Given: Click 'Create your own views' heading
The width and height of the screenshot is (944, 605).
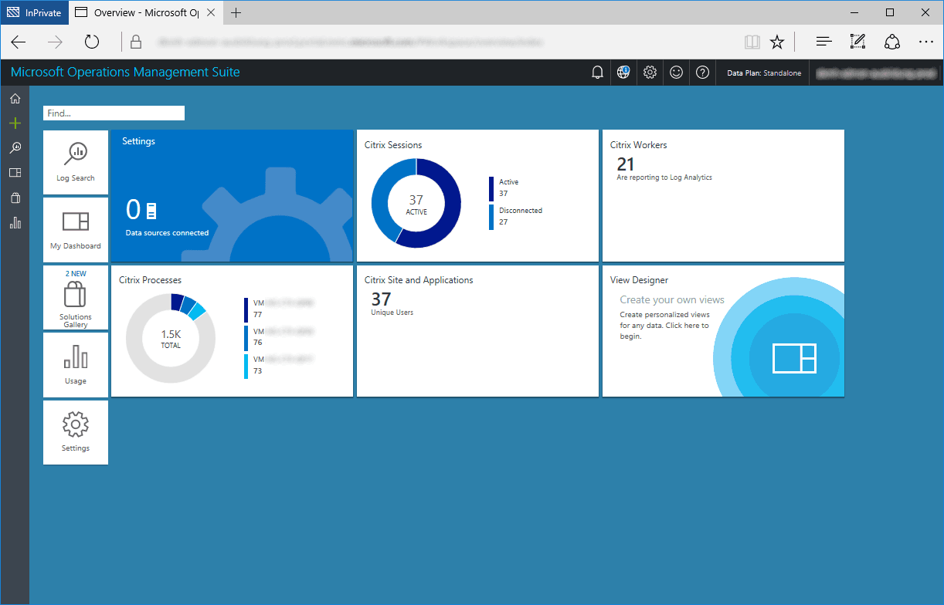Looking at the screenshot, I should [x=672, y=299].
